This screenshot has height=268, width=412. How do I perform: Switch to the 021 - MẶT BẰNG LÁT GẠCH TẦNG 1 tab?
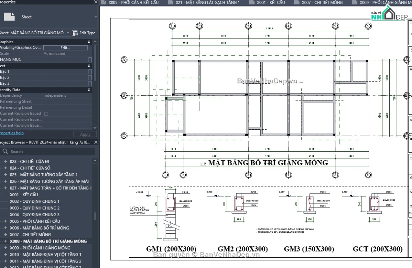[x=205, y=2]
